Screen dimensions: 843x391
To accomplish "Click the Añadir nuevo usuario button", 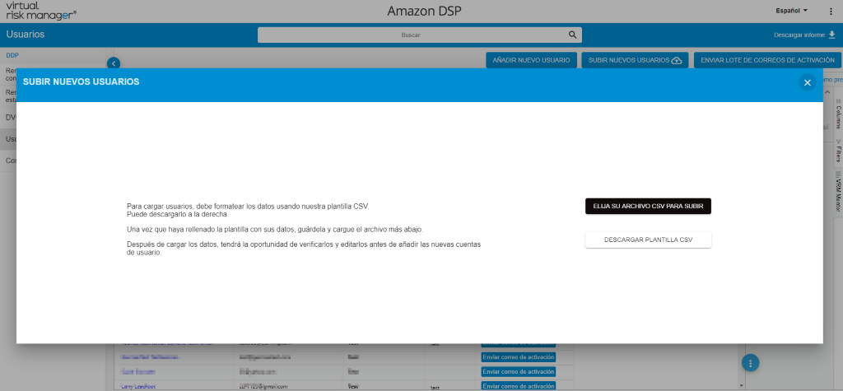I will (531, 60).
